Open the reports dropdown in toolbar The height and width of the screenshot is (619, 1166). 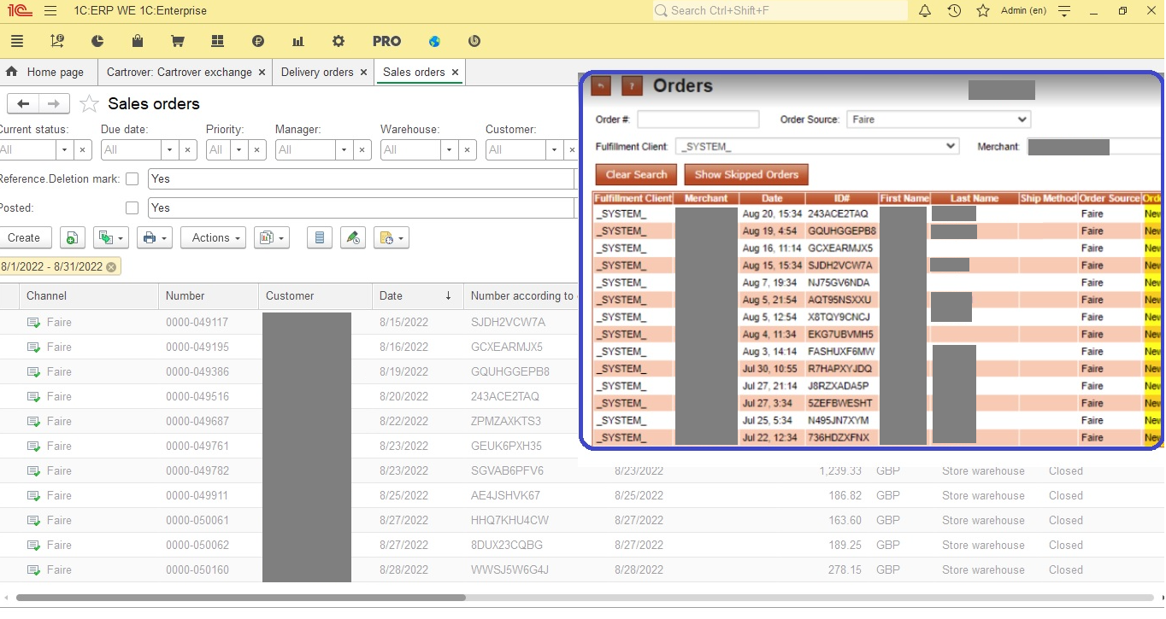[271, 238]
